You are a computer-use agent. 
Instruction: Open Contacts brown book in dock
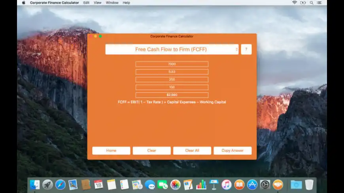pos(86,185)
